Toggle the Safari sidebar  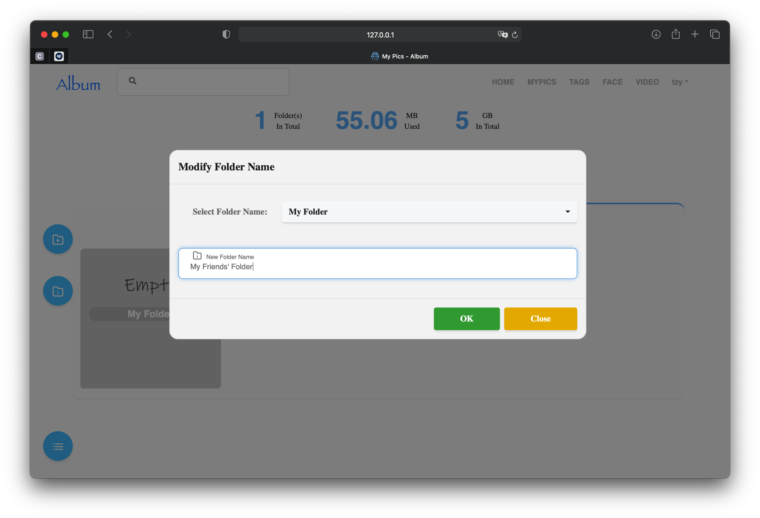[88, 34]
